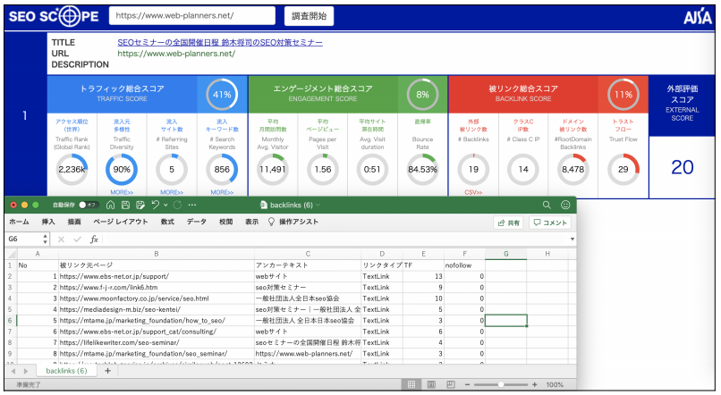Click the search magnifier in Excel title bar
This screenshot has height=395, width=721.
[547, 205]
